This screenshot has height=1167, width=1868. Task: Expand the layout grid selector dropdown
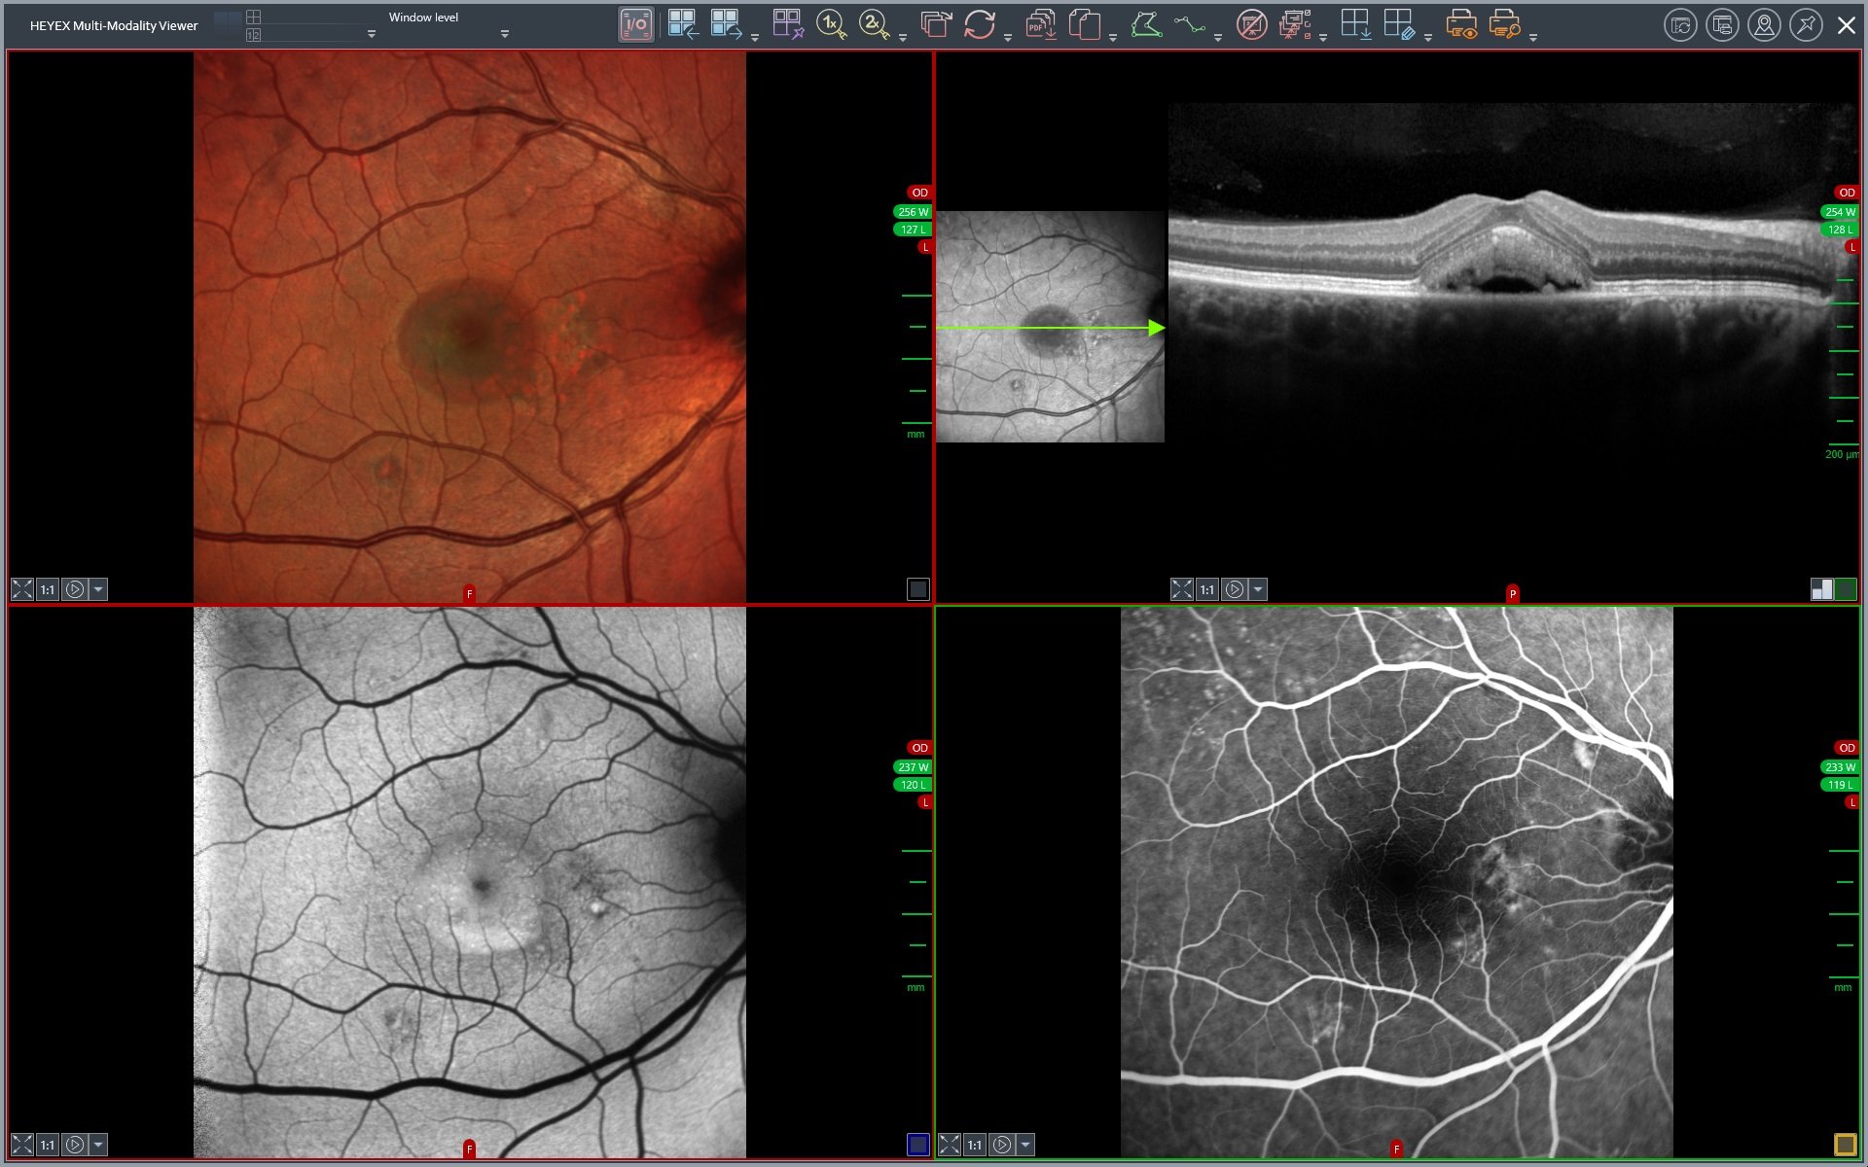[371, 34]
